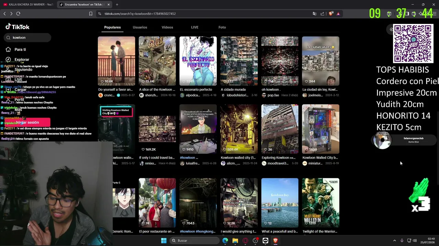Image resolution: width=439 pixels, height=246 pixels.
Task: Close the TikTok browser tab
Action: tap(108, 4)
